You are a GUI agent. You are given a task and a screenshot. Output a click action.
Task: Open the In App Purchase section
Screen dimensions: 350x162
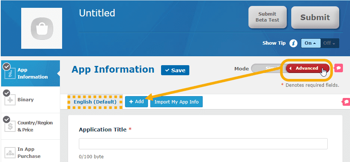coord(30,153)
